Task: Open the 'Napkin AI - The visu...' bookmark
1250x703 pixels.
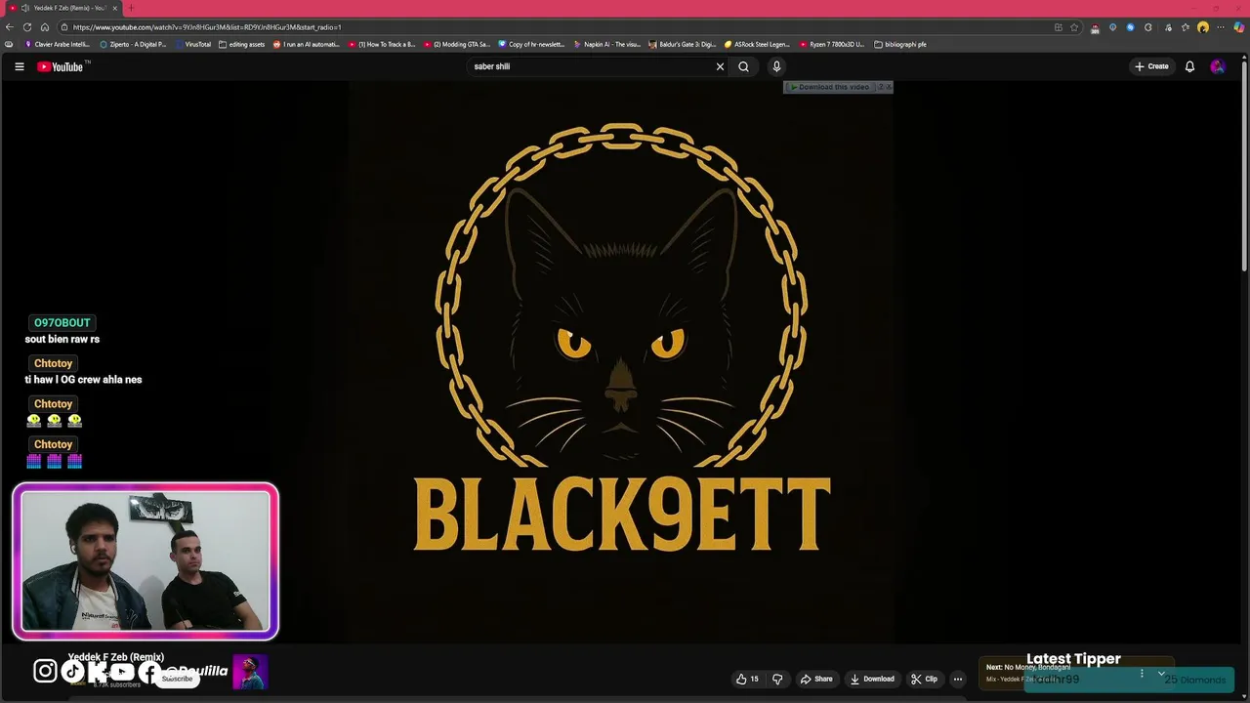Action: tap(606, 44)
